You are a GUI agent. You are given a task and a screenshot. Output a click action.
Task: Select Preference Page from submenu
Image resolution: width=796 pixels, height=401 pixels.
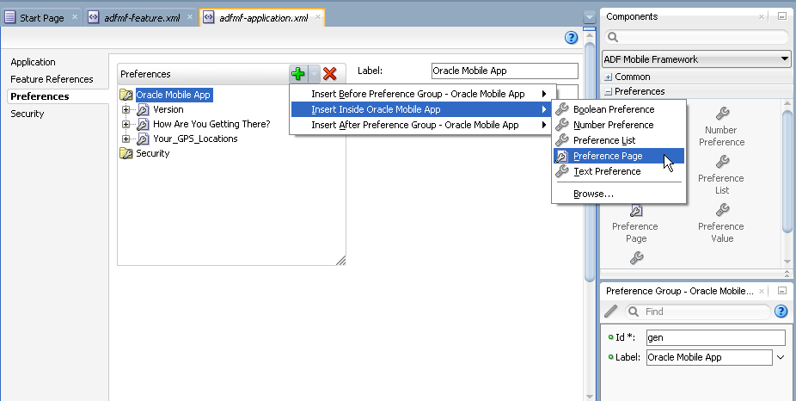[x=619, y=156]
